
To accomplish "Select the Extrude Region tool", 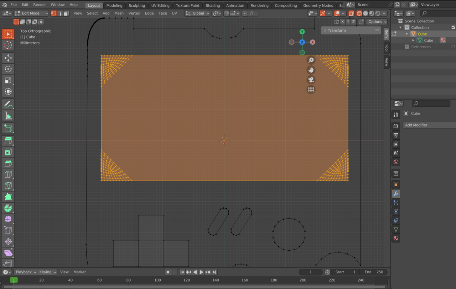I will click(x=8, y=141).
